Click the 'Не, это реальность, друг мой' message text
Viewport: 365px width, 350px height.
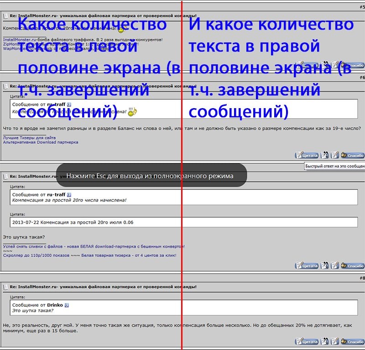point(177,328)
